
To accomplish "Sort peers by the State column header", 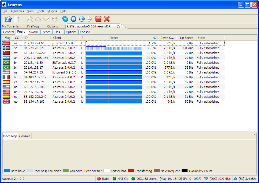I will tap(210, 38).
